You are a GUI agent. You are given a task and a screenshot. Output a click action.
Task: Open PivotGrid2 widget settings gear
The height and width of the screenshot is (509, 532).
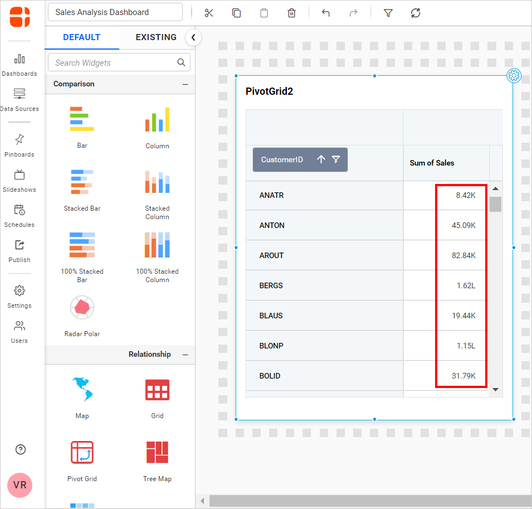pos(514,76)
